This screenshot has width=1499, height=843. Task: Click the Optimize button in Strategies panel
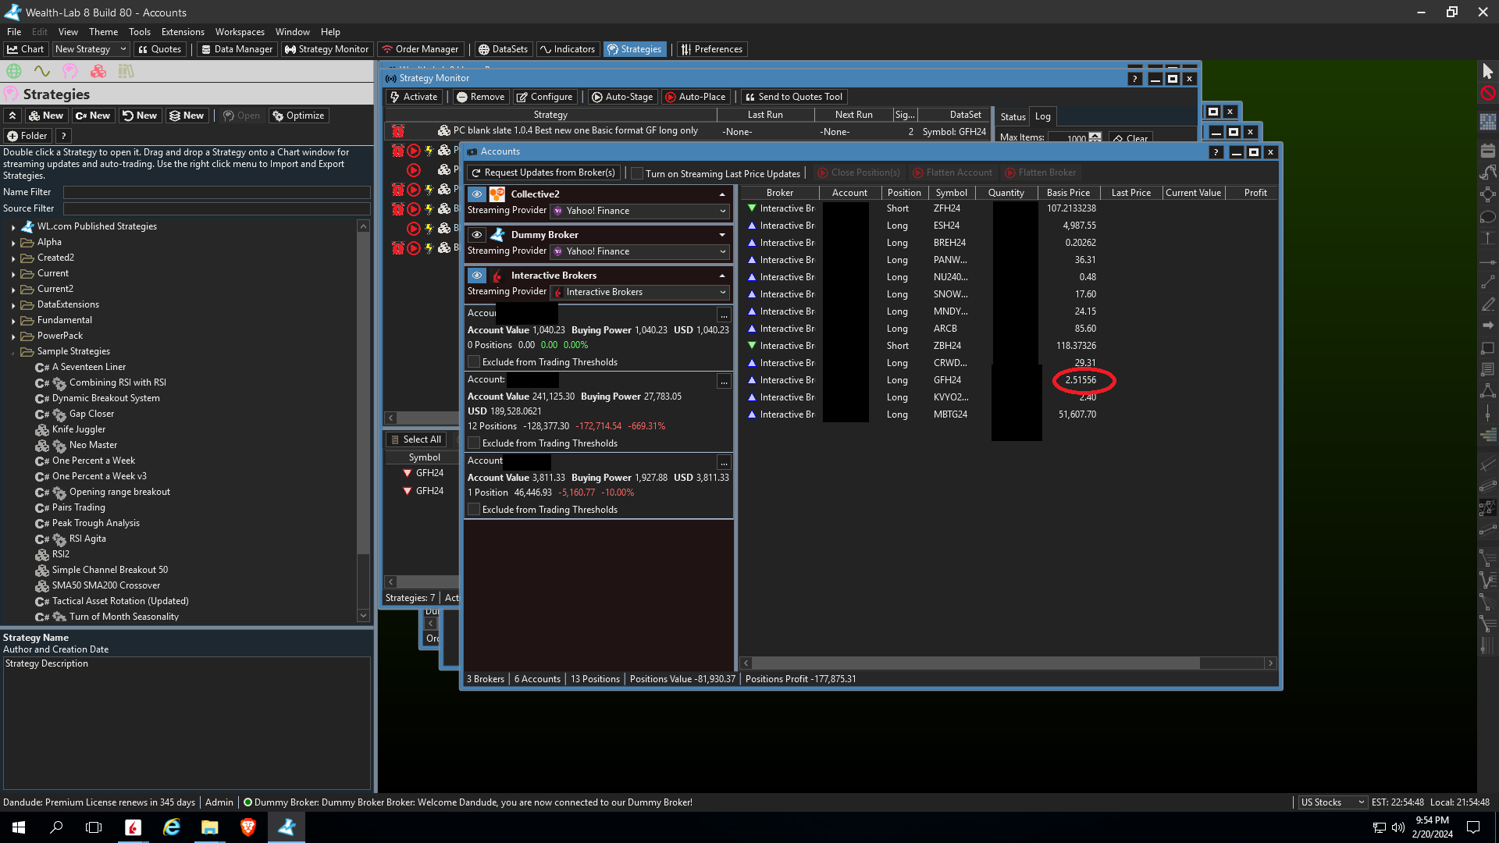click(x=298, y=116)
